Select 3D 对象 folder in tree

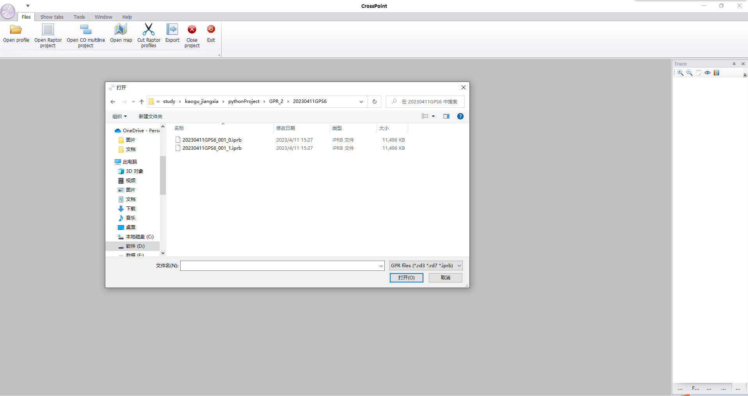click(131, 171)
